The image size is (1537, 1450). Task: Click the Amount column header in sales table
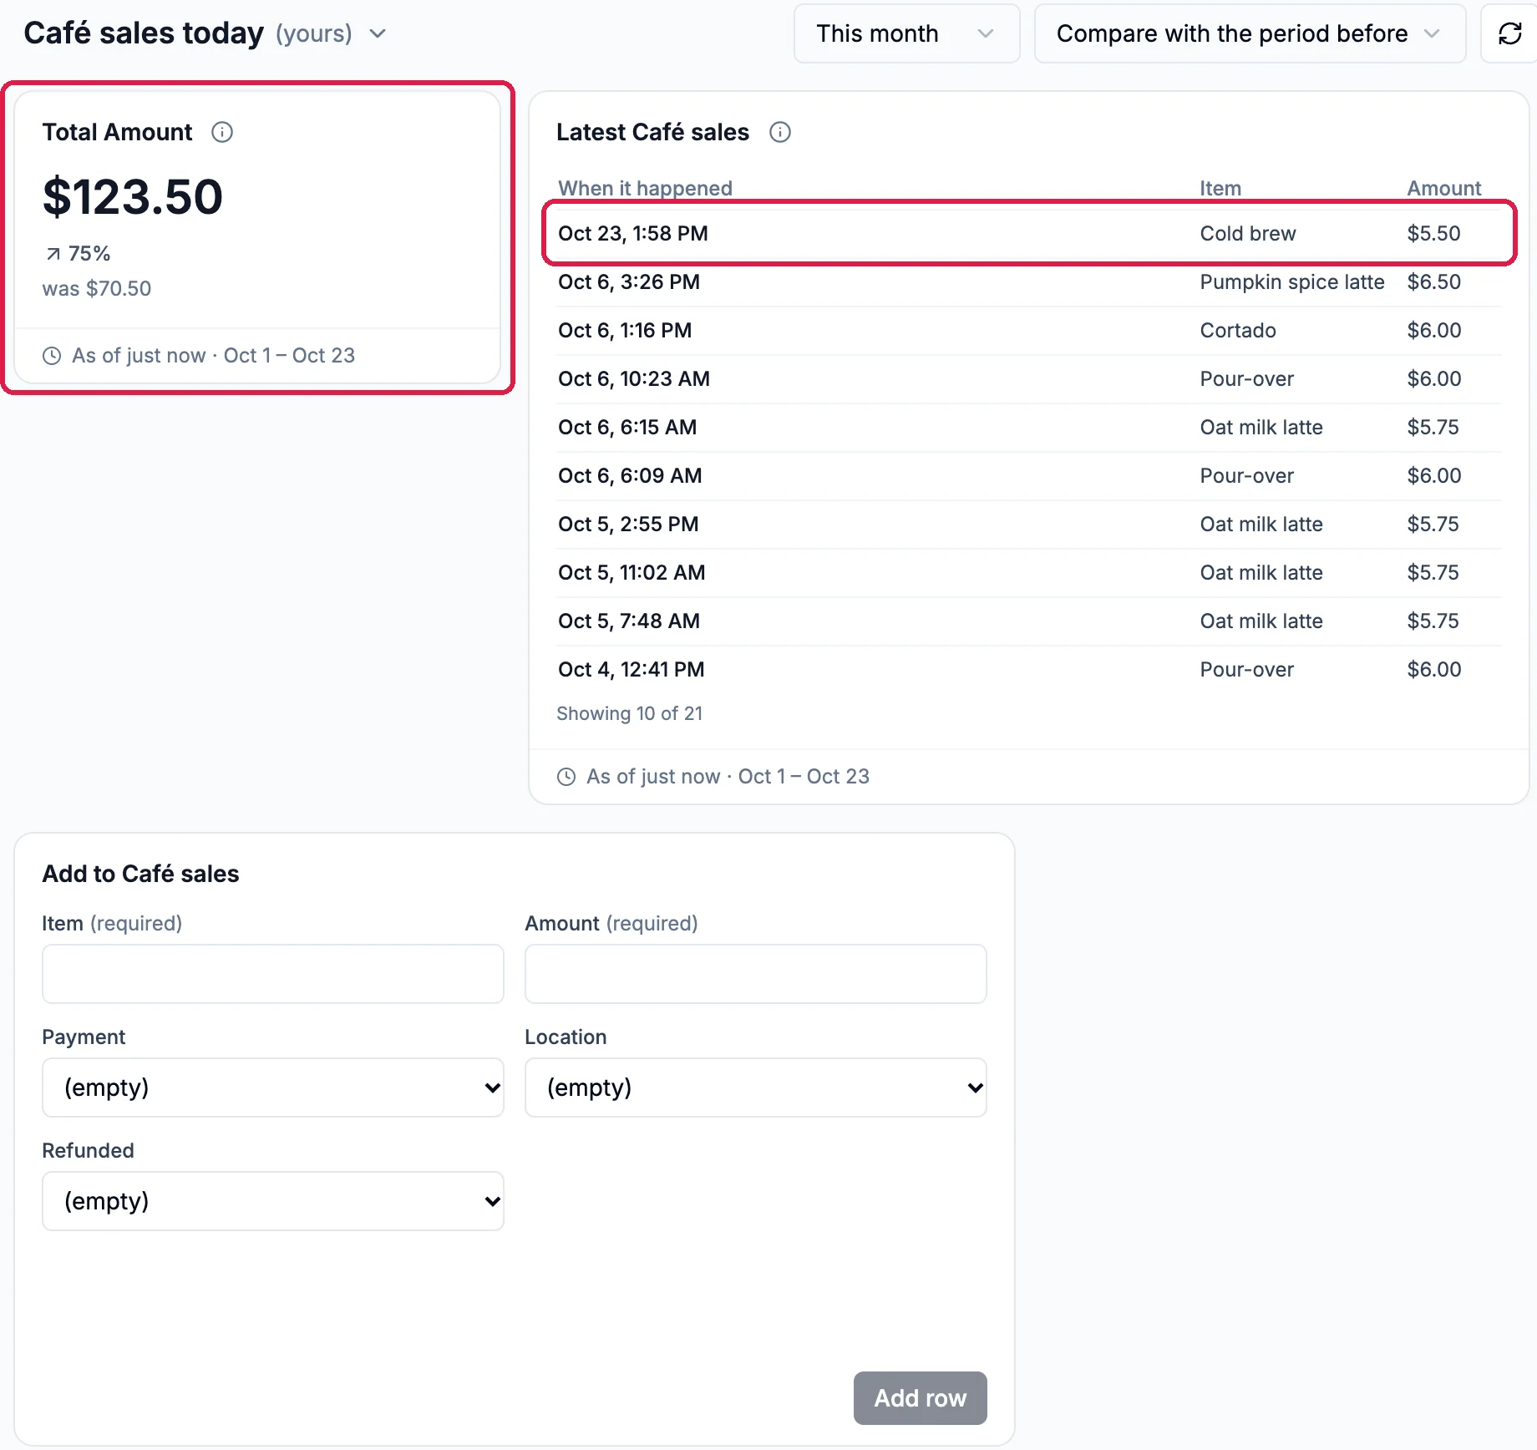coord(1444,189)
